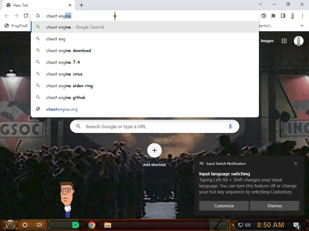The height and width of the screenshot is (231, 309).
Task: Click the Hank Hill desktop character
Action: coord(67,199)
